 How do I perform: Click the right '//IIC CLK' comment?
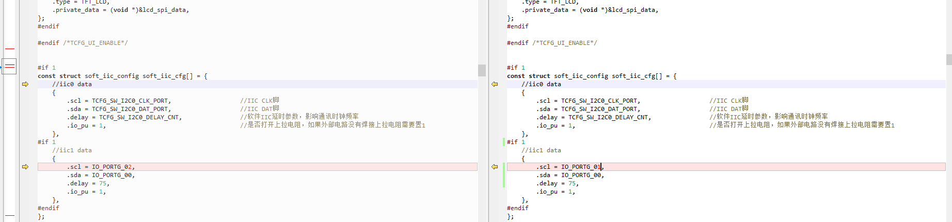tap(728, 101)
